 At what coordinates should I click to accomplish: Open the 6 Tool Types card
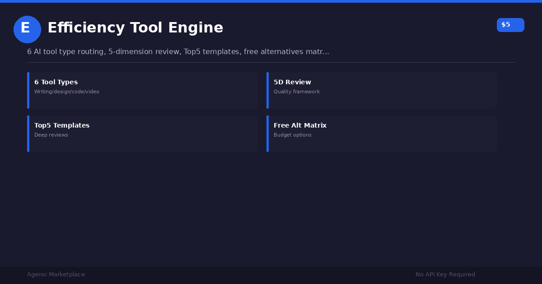point(142,90)
